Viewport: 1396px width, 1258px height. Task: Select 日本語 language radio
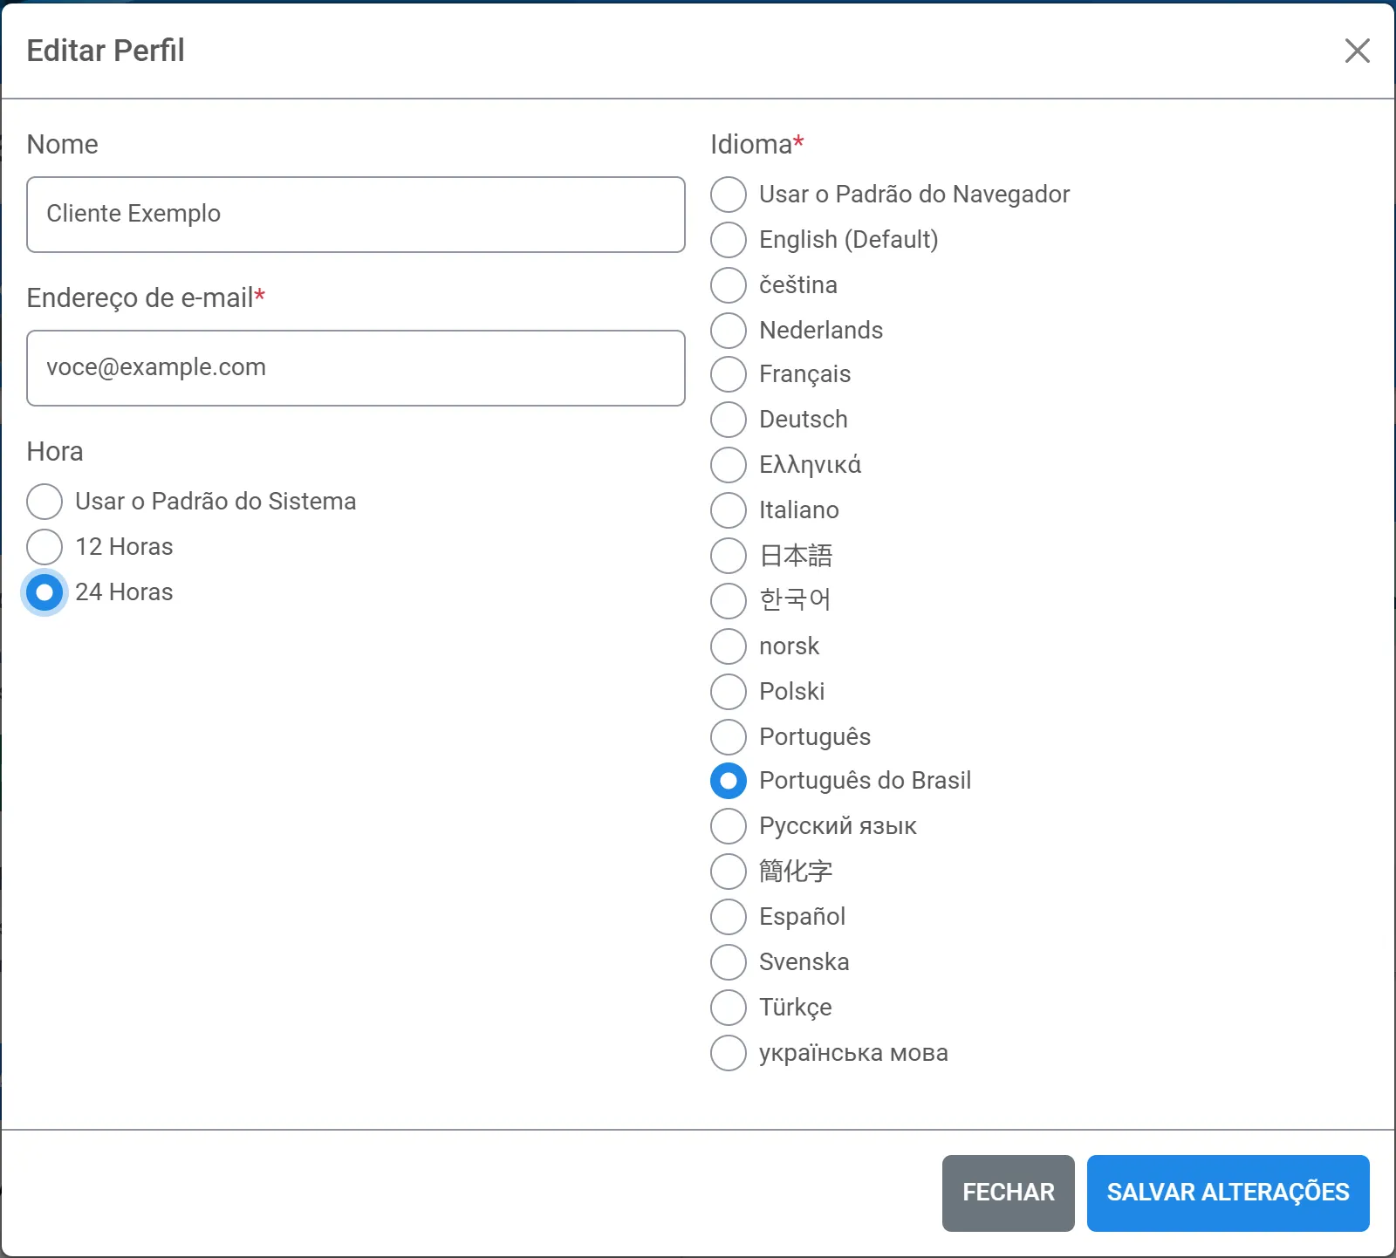pos(729,556)
